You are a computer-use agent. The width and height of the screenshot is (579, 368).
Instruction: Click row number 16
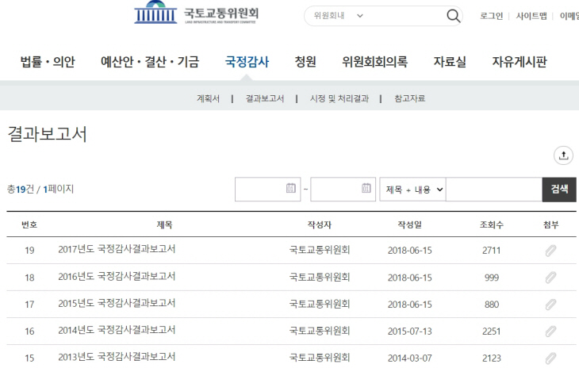tap(29, 332)
